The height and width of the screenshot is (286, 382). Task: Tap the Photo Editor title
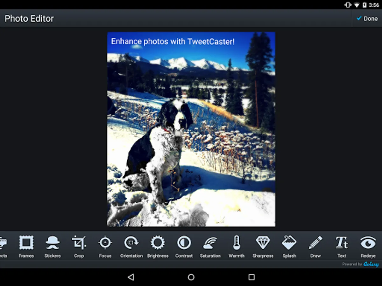29,18
